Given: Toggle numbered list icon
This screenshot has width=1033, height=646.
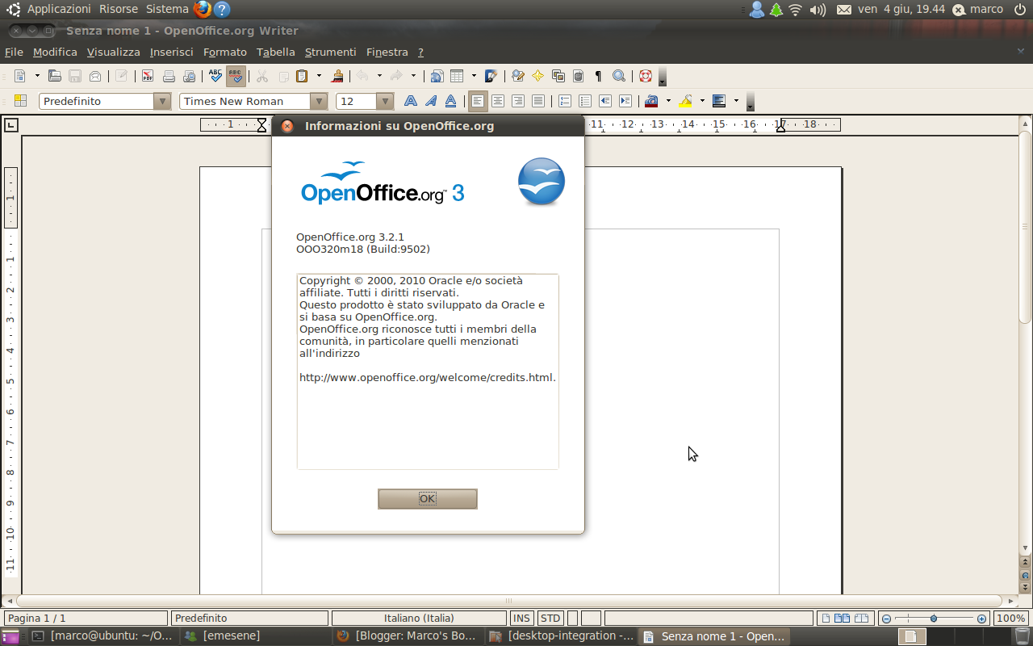Looking at the screenshot, I should [565, 101].
